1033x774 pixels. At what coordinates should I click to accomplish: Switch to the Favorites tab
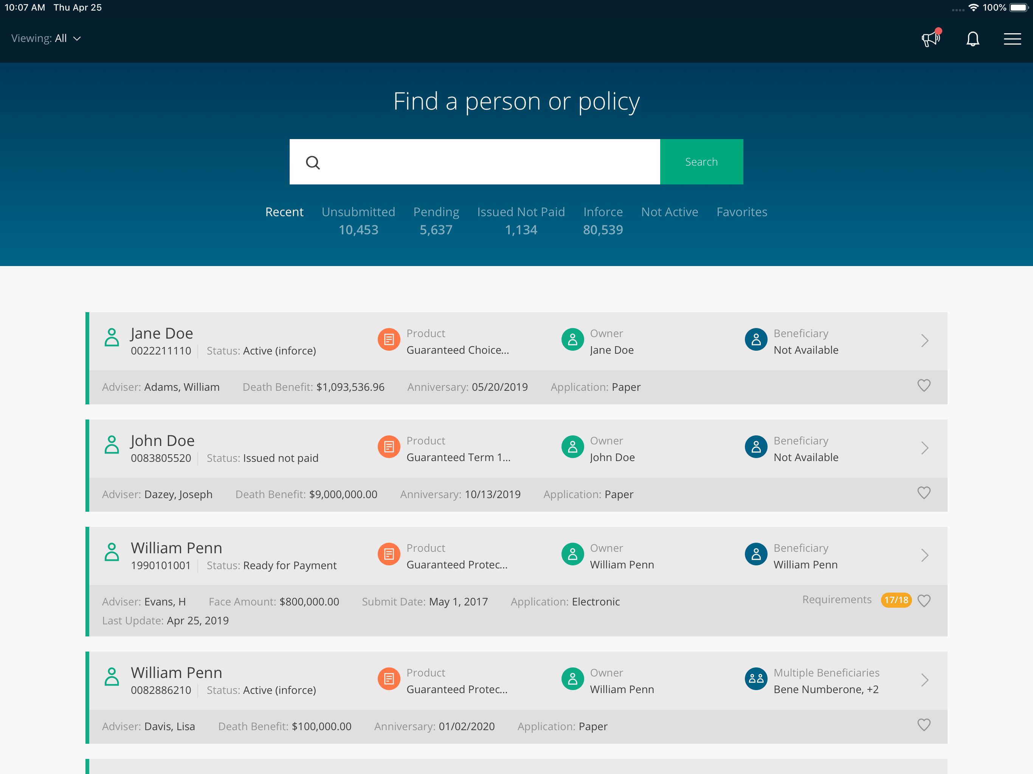pyautogui.click(x=742, y=212)
